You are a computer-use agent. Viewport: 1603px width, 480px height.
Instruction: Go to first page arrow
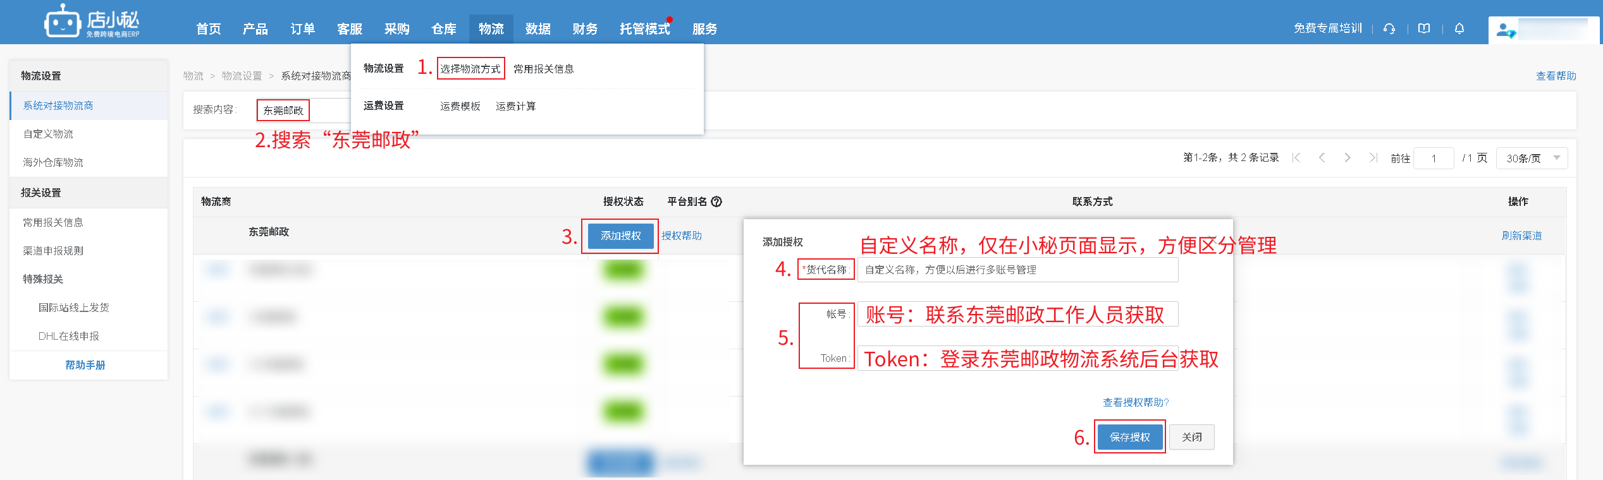[x=1296, y=158]
